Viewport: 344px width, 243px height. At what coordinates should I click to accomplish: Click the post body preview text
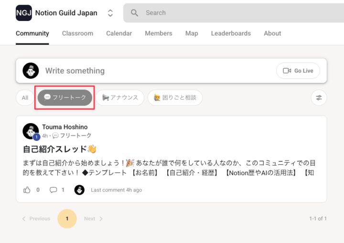tap(169, 168)
